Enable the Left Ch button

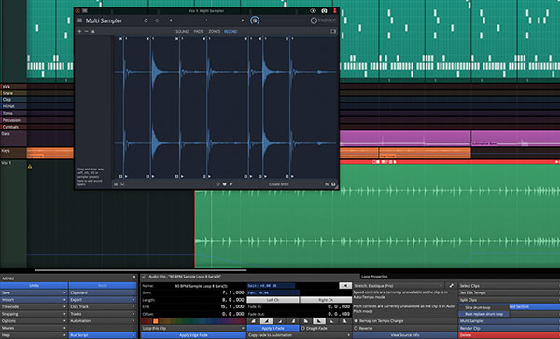click(273, 300)
